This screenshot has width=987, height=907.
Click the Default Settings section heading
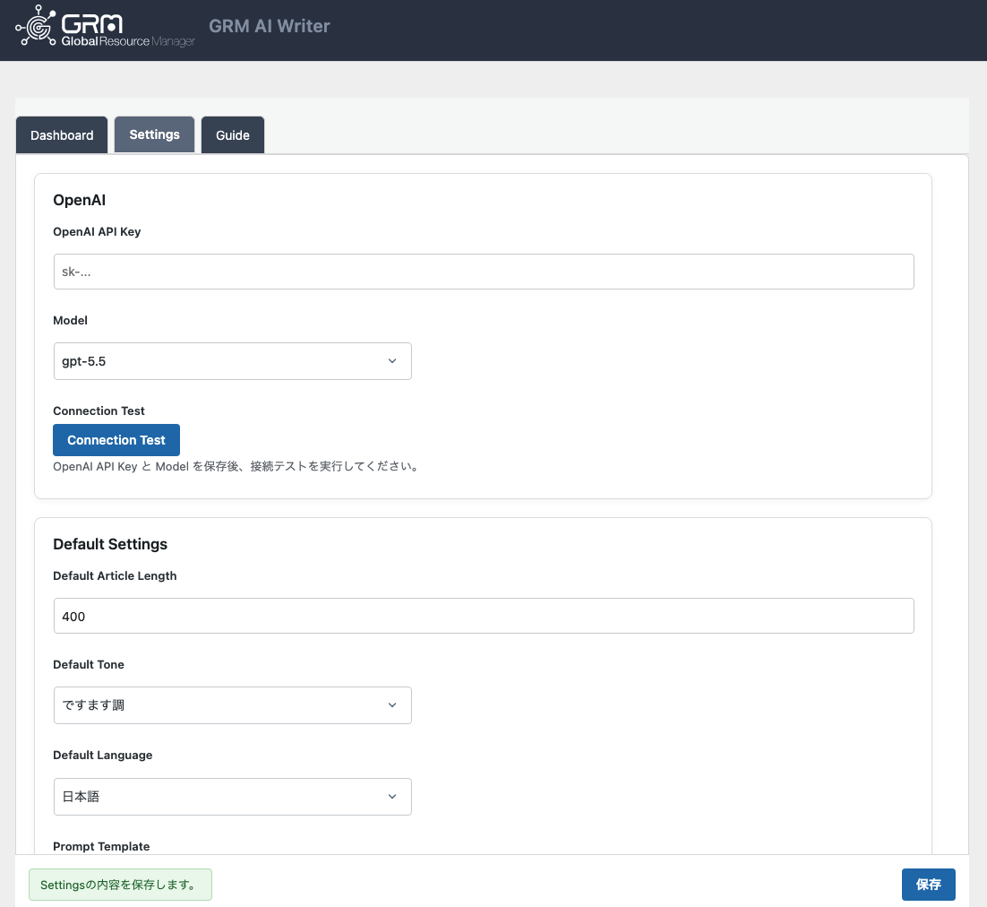110,543
